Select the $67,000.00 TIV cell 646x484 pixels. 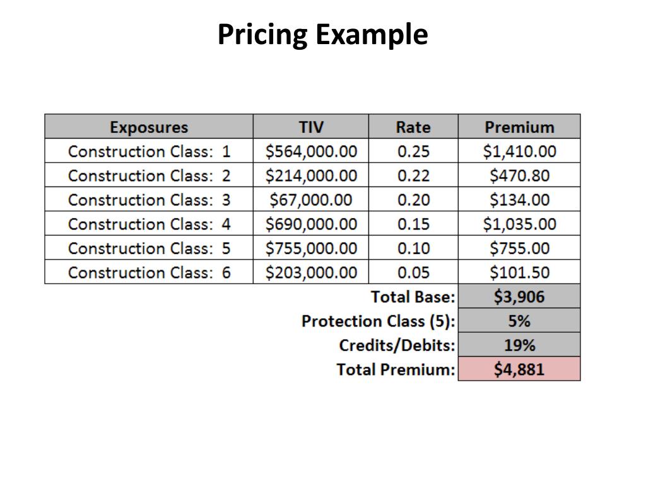click(x=310, y=199)
